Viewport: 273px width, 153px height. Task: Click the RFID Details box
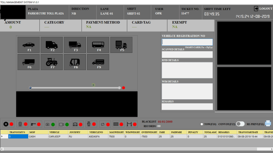(187, 70)
